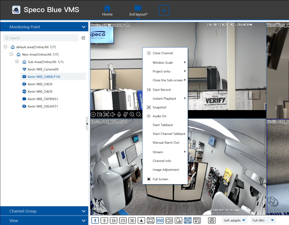Screen dimensions: 289x225
Task: Click the snapshot camera icon on video overlay
Action: click(x=106, y=114)
